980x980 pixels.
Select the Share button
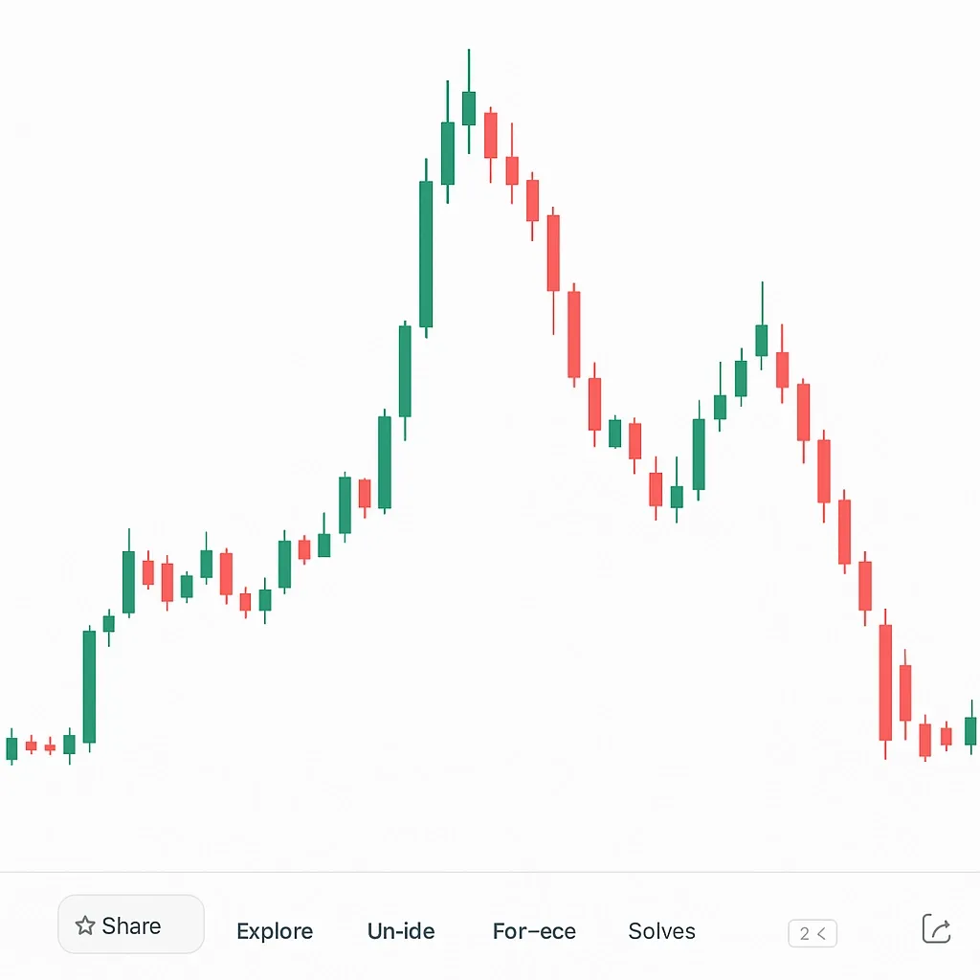130,924
